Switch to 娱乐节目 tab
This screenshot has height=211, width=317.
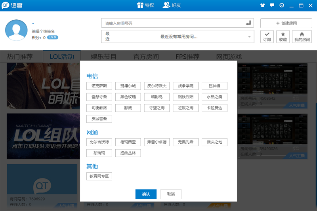pos(103,57)
